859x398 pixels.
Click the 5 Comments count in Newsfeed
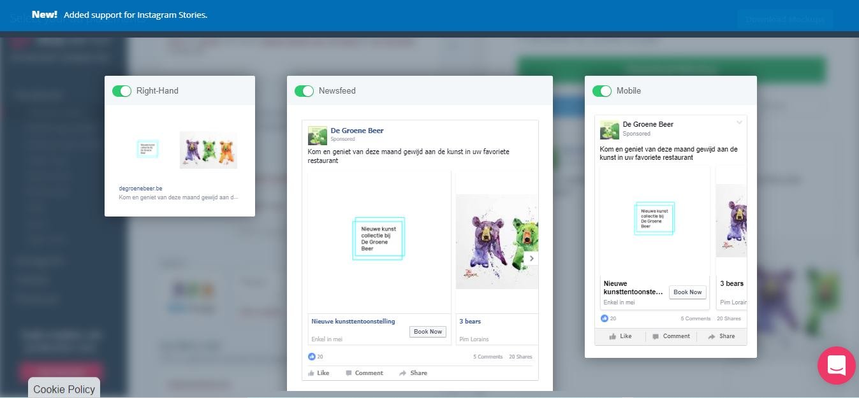click(488, 357)
